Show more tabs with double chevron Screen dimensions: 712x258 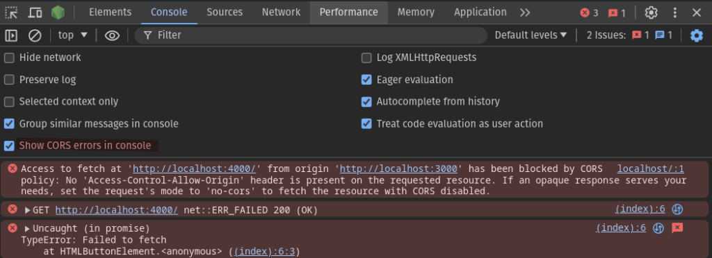point(525,12)
